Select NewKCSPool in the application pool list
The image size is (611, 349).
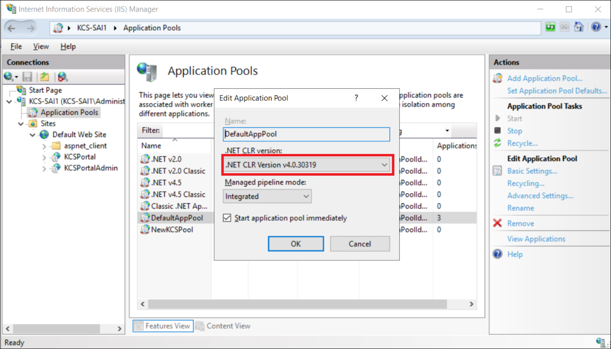[172, 230]
